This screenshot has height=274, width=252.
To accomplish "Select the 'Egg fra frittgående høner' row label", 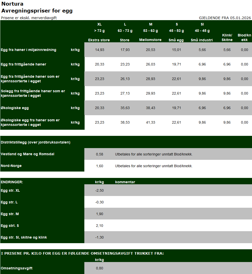I will [23, 64].
